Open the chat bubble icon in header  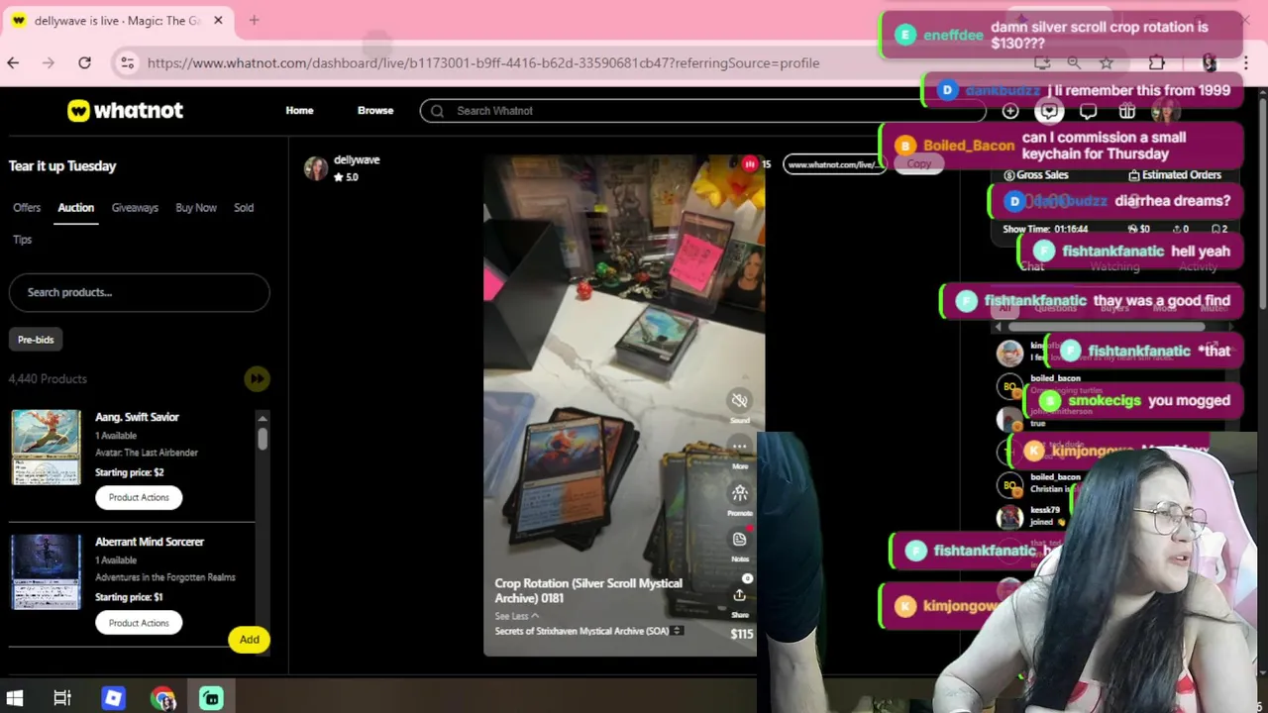pos(1088,111)
